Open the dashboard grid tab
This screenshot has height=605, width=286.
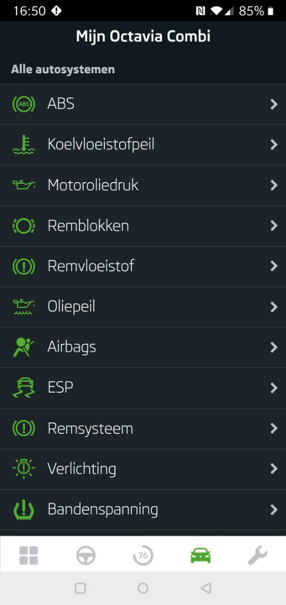point(28,555)
